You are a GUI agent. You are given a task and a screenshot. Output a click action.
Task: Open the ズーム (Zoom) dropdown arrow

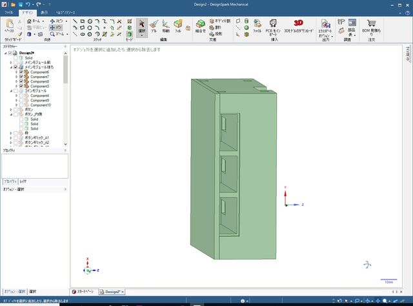pyautogui.click(x=67, y=34)
